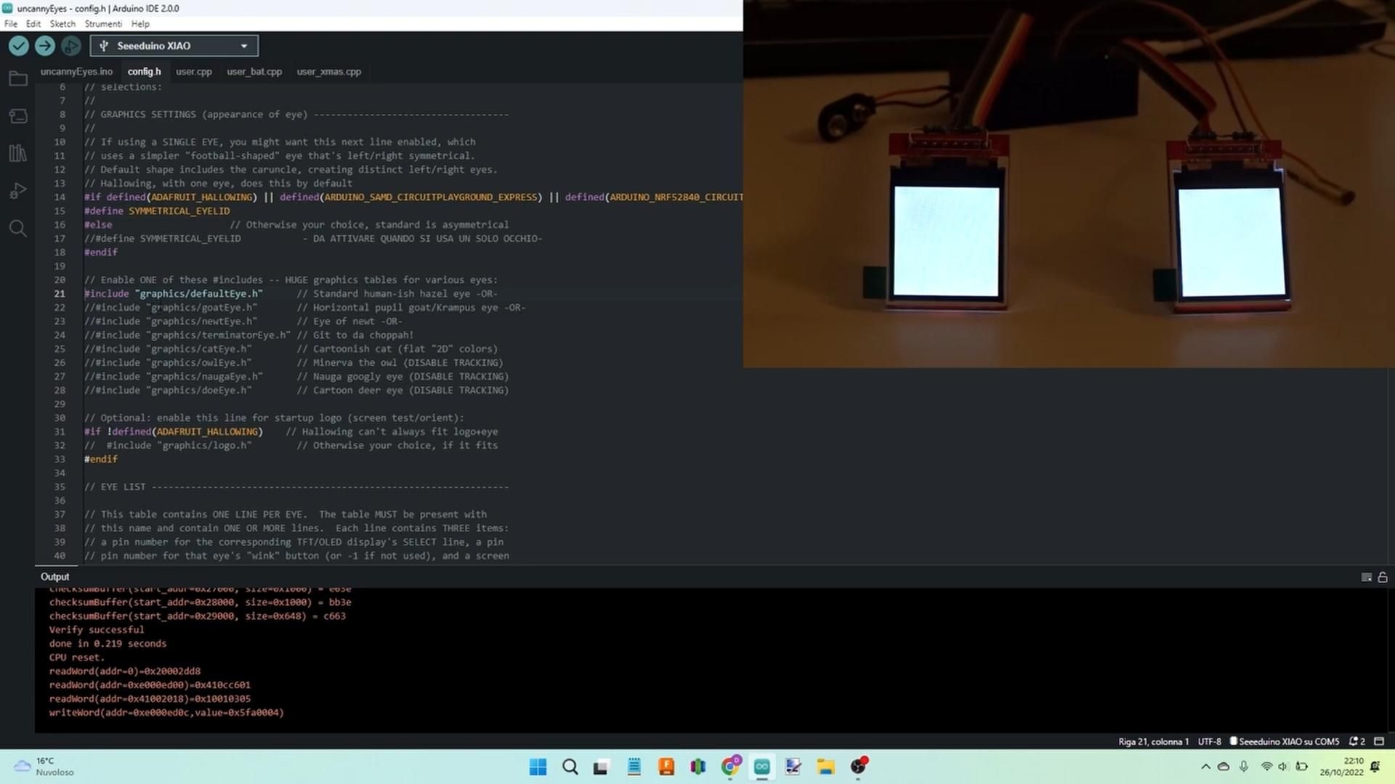Click the graphics/logo.h include line
Image resolution: width=1395 pixels, height=784 pixels.
click(x=291, y=446)
